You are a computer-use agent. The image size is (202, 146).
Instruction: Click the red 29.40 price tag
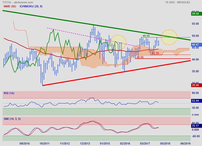196,85
